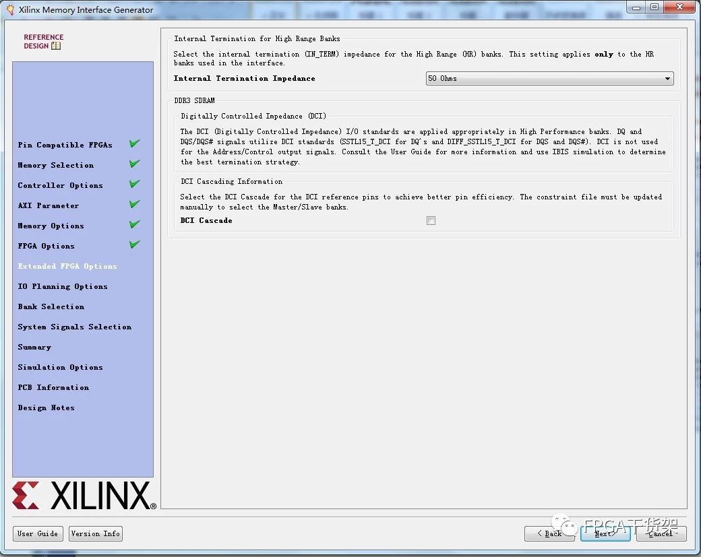The width and height of the screenshot is (701, 557).
Task: Click the Back button
Action: point(549,533)
